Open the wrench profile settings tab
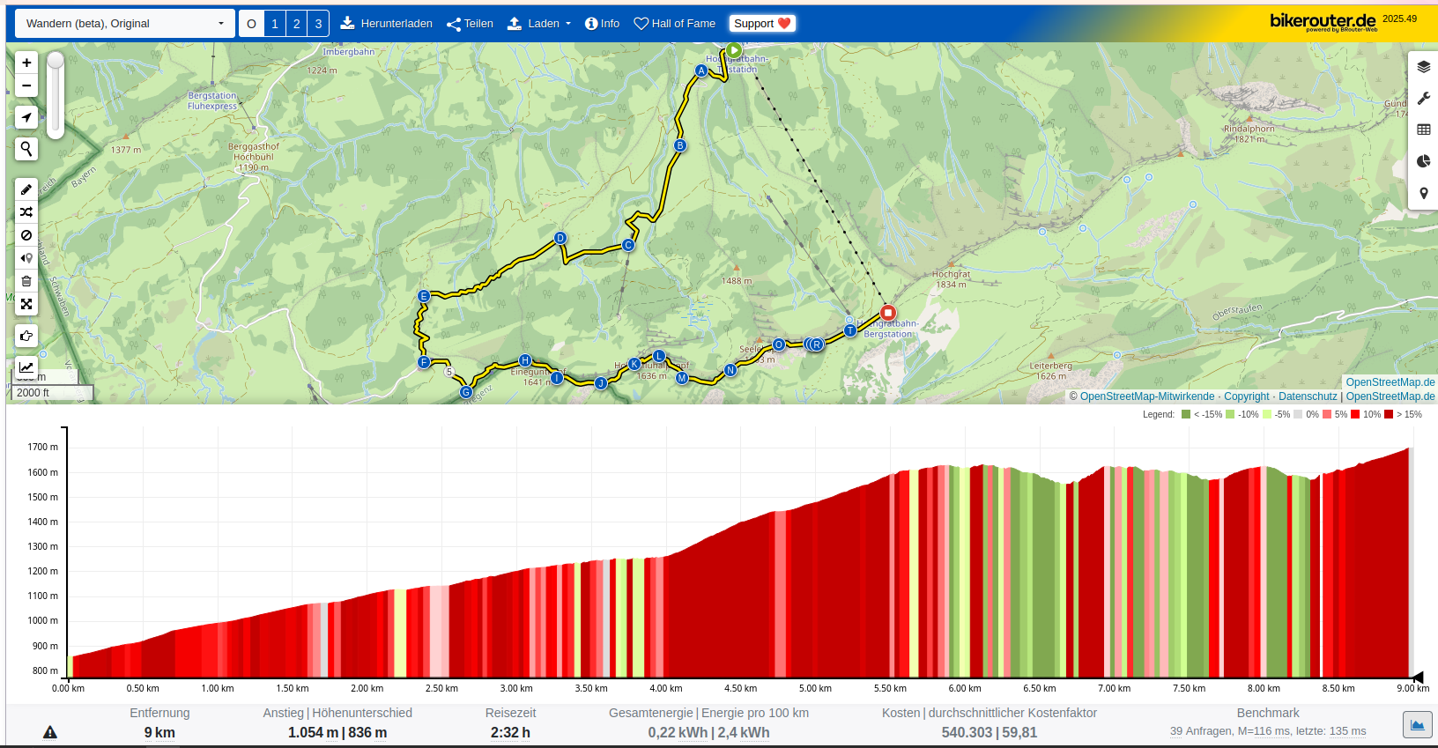 pyautogui.click(x=1423, y=99)
